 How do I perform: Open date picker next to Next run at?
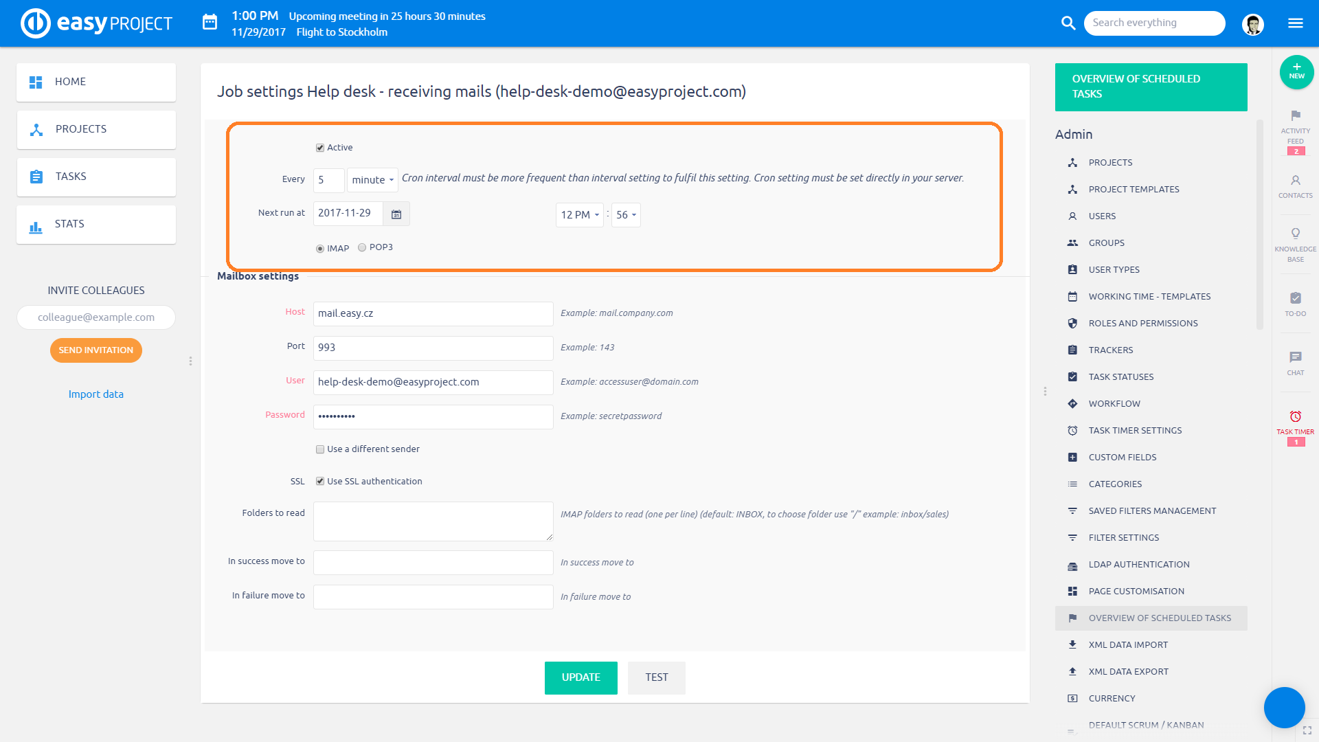(x=396, y=214)
